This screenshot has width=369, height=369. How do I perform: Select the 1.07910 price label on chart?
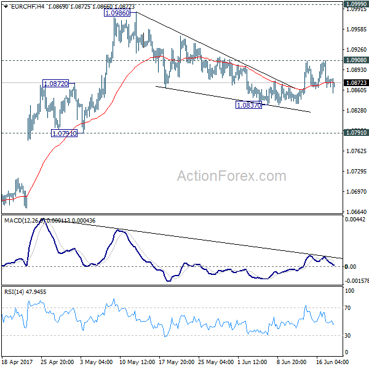64,133
